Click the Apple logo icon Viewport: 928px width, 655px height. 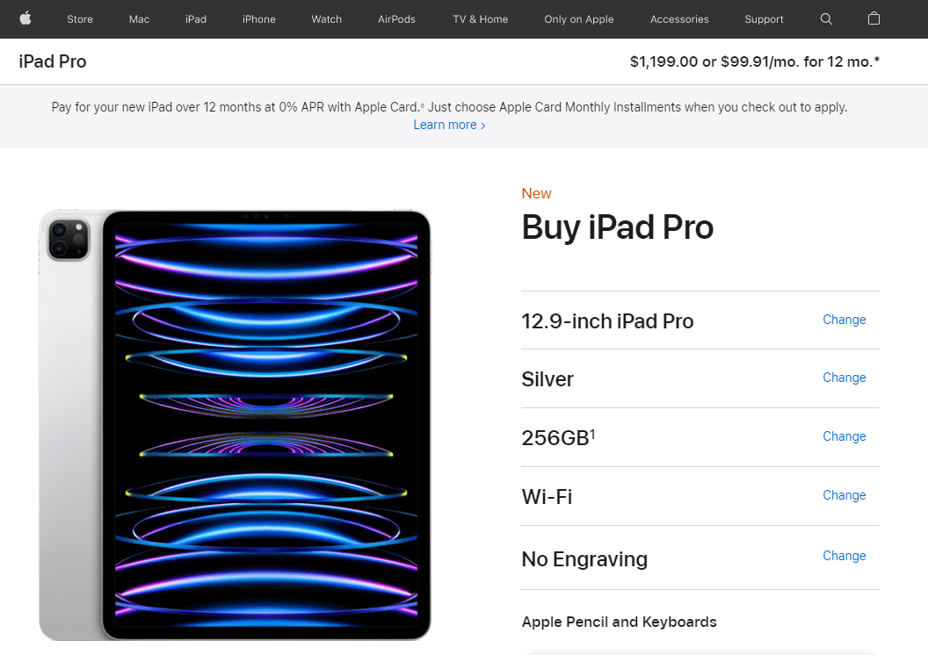coord(25,18)
